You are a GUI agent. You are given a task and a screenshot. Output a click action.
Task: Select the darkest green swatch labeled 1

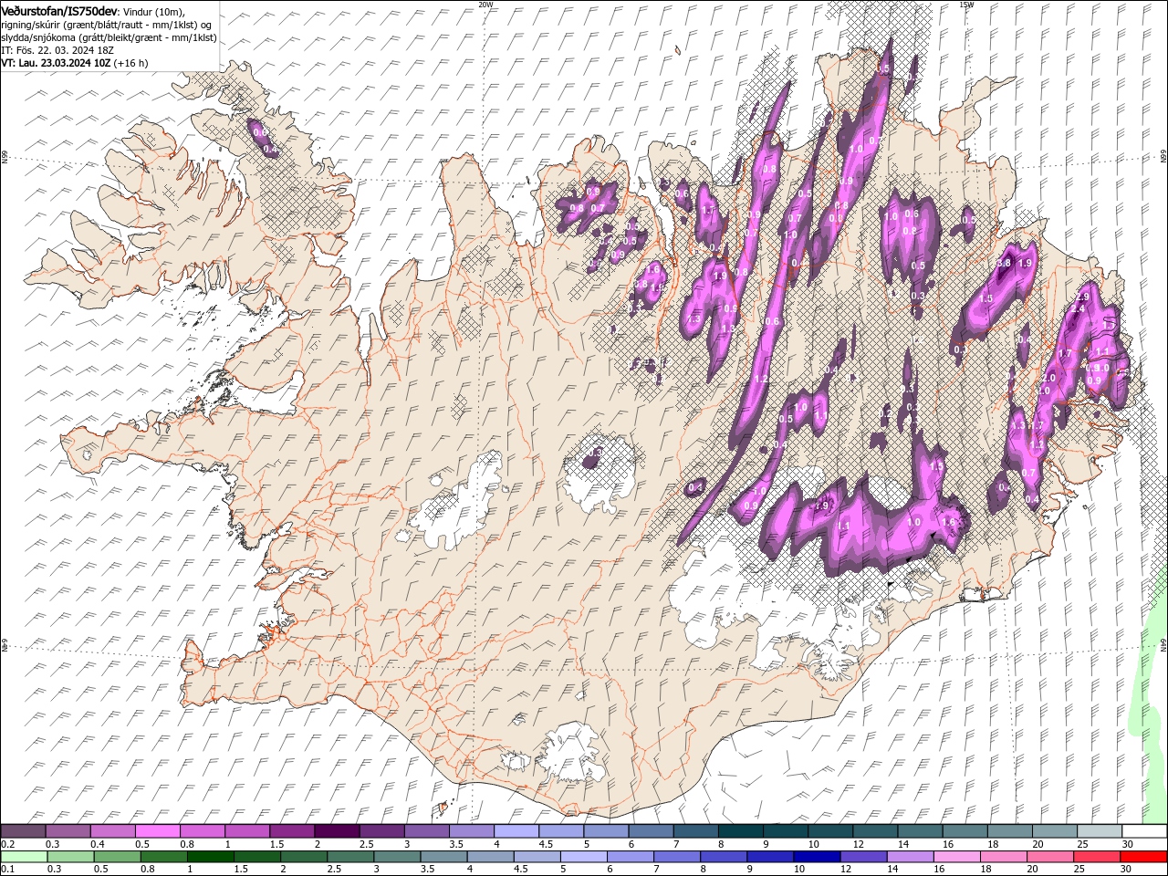(211, 857)
